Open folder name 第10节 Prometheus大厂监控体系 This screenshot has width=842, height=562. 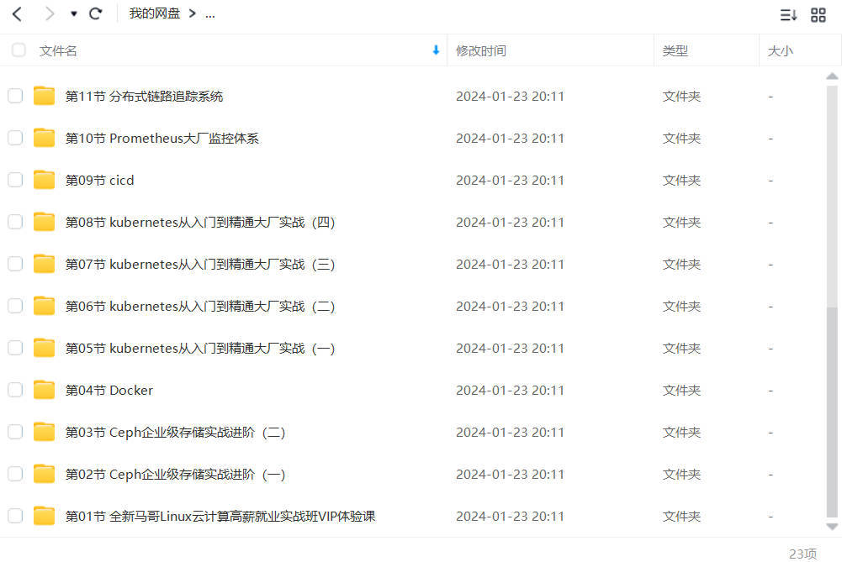tap(162, 139)
